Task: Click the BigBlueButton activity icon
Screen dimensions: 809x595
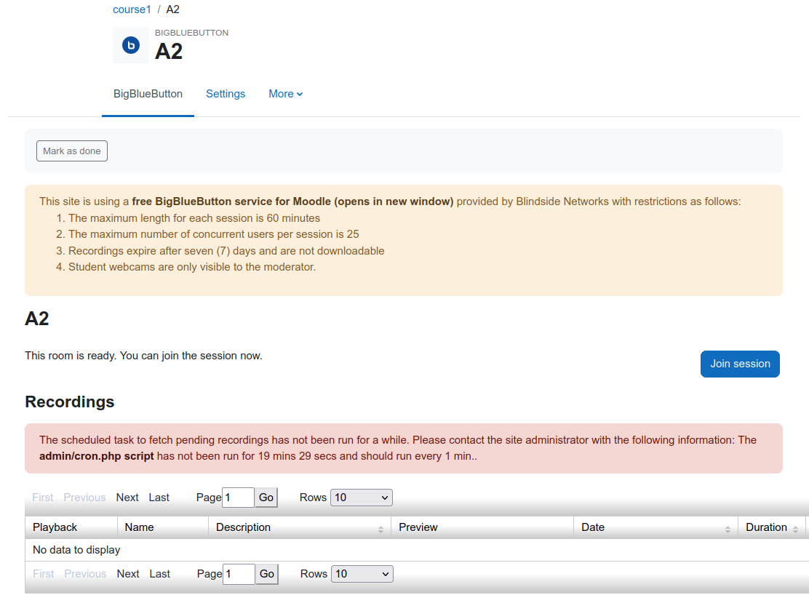Action: pos(131,45)
